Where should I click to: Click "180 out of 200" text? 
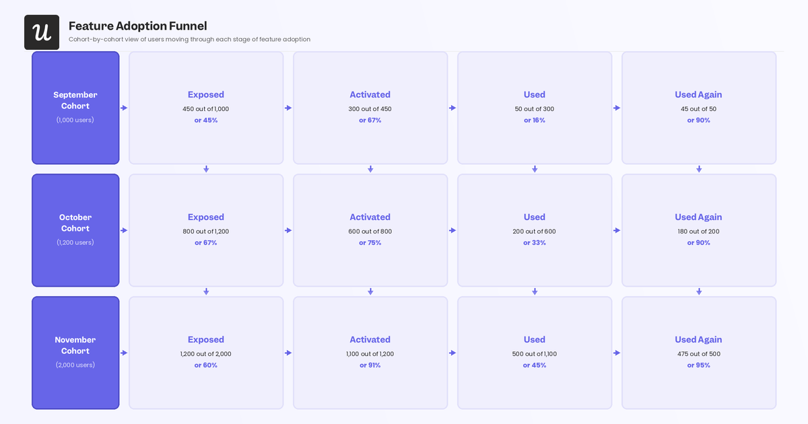pos(699,232)
